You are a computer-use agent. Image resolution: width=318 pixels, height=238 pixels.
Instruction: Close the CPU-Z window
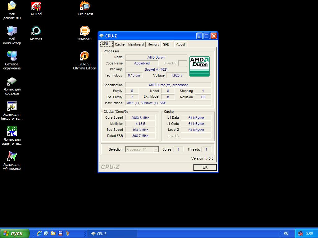(214, 36)
